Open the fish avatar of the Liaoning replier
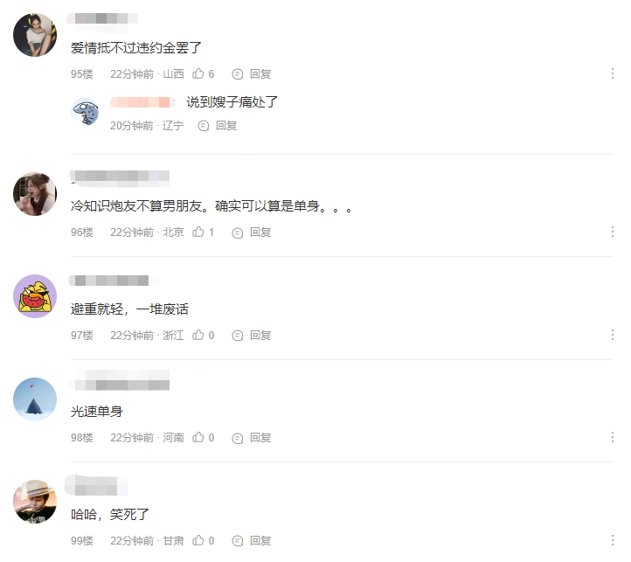This screenshot has height=562, width=631. point(85,112)
